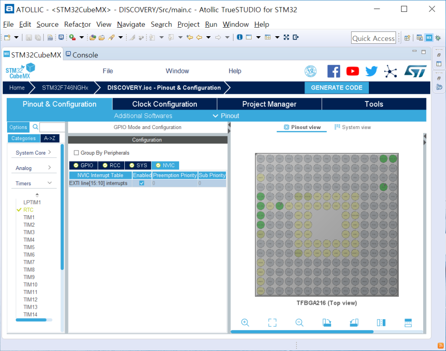Open the Project Manager tab
The width and height of the screenshot is (446, 351).
click(x=269, y=104)
